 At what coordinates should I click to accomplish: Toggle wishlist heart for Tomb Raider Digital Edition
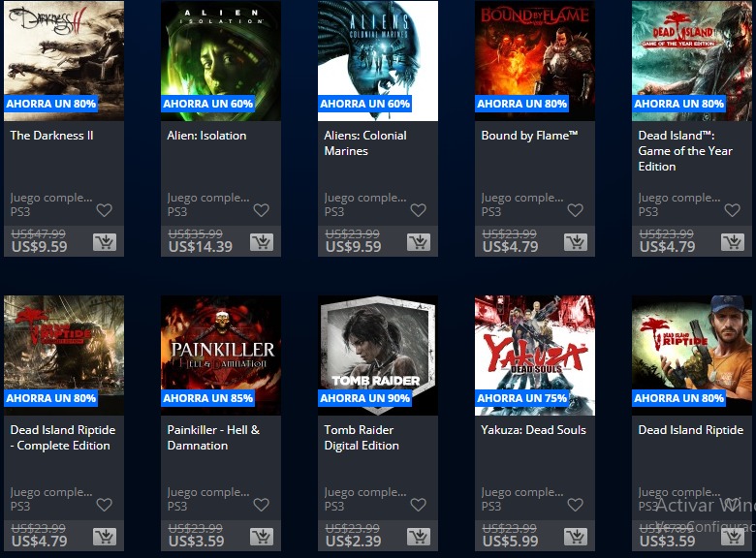pyautogui.click(x=419, y=505)
